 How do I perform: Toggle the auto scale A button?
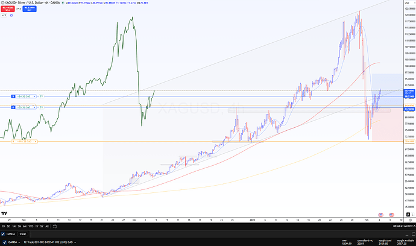[408, 215]
